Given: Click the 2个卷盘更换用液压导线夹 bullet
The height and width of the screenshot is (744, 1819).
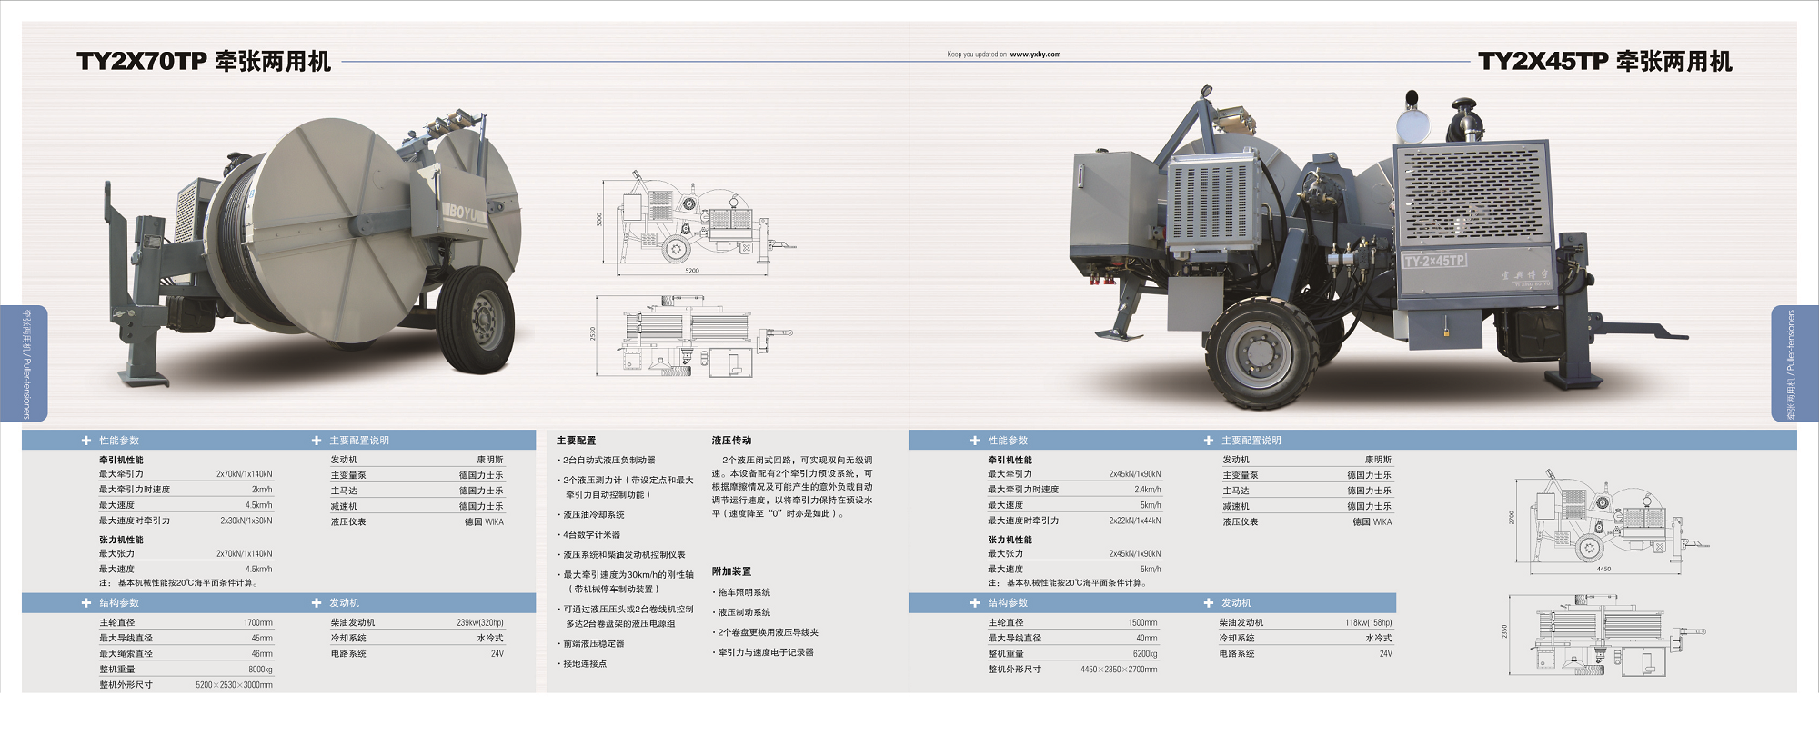Looking at the screenshot, I should (766, 633).
